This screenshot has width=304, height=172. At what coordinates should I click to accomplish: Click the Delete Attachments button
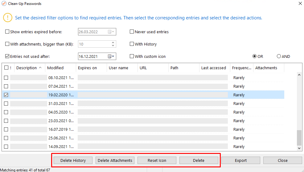(115, 160)
